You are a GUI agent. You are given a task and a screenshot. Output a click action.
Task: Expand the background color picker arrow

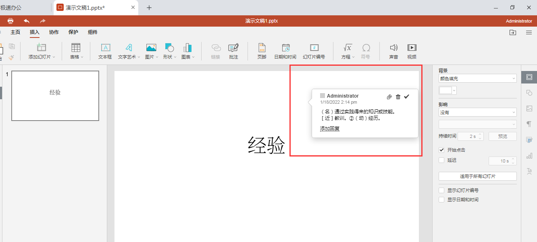click(x=454, y=91)
